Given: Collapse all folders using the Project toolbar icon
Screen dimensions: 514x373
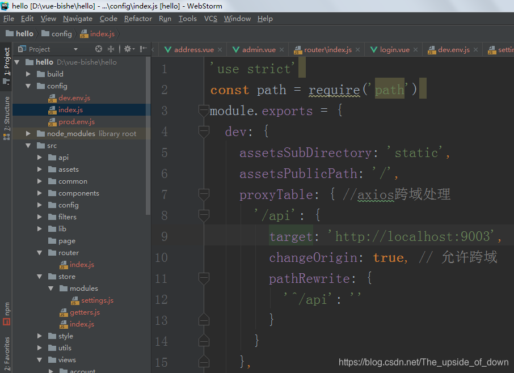Looking at the screenshot, I should pos(111,49).
